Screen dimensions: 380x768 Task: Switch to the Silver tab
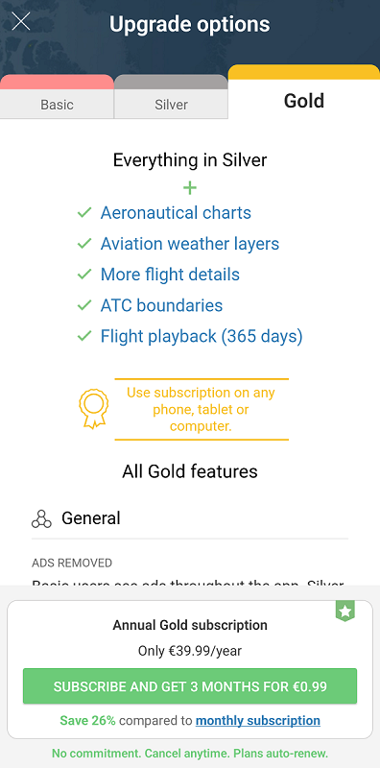point(171,97)
